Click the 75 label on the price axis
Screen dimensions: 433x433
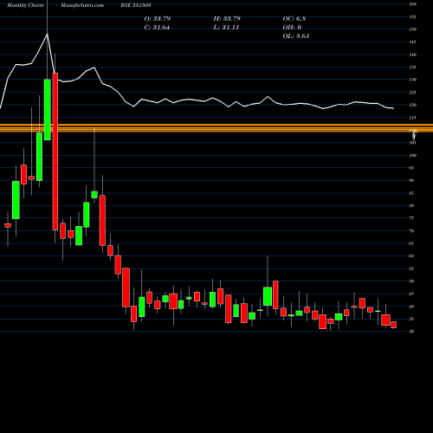pyautogui.click(x=411, y=218)
